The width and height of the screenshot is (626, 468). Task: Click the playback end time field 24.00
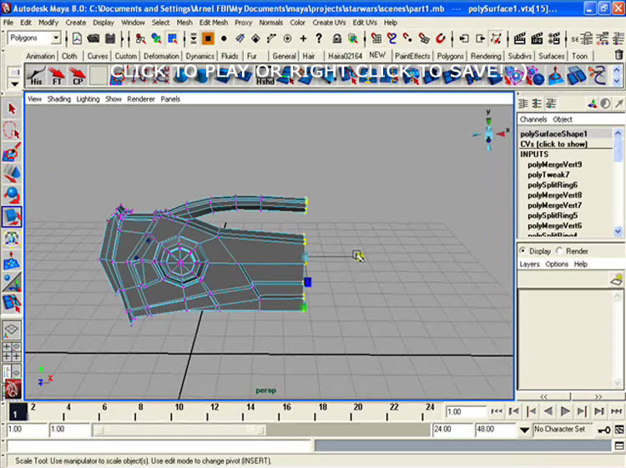point(452,430)
